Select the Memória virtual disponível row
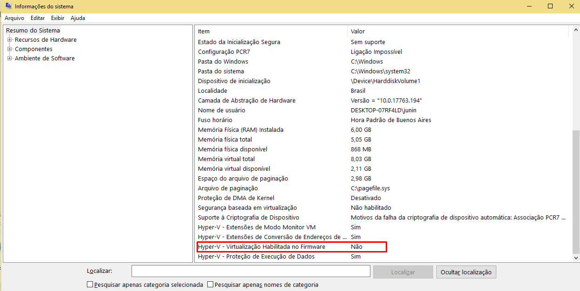This screenshot has height=291, width=580. pyautogui.click(x=382, y=169)
